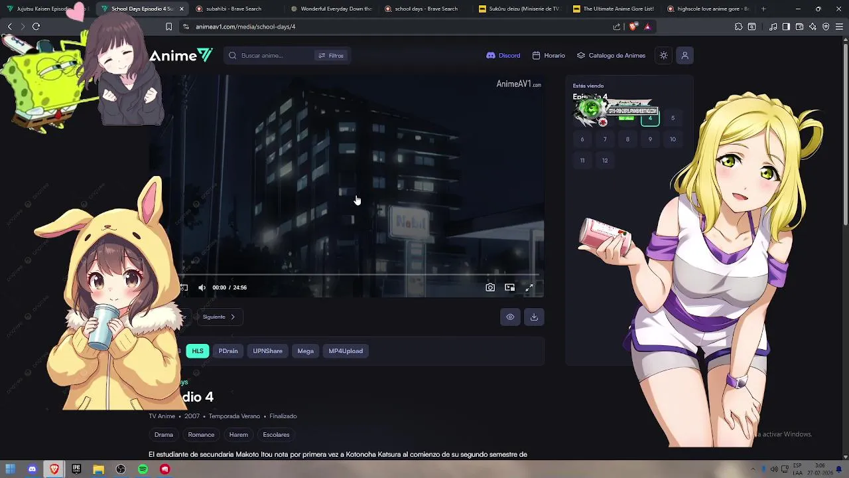Select the HLS server
The image size is (849, 478).
pyautogui.click(x=198, y=351)
